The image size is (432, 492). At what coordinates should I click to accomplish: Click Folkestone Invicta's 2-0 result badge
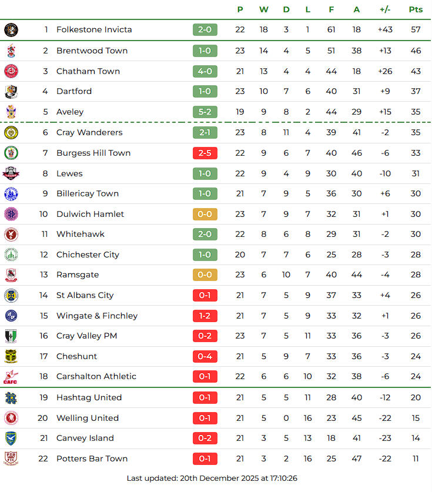[x=205, y=30]
